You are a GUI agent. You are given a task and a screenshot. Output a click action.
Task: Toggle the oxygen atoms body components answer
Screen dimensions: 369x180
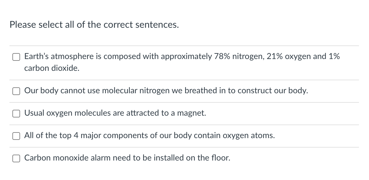tap(16, 136)
